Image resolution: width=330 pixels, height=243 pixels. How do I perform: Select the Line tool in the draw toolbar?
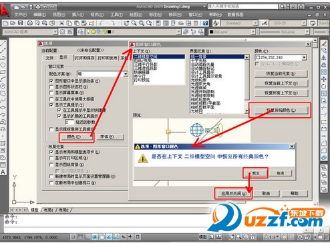coord(3,43)
